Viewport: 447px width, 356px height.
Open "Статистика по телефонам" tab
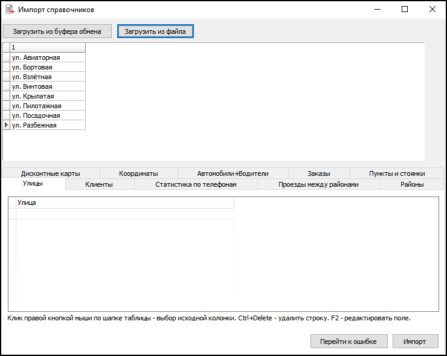(x=196, y=184)
